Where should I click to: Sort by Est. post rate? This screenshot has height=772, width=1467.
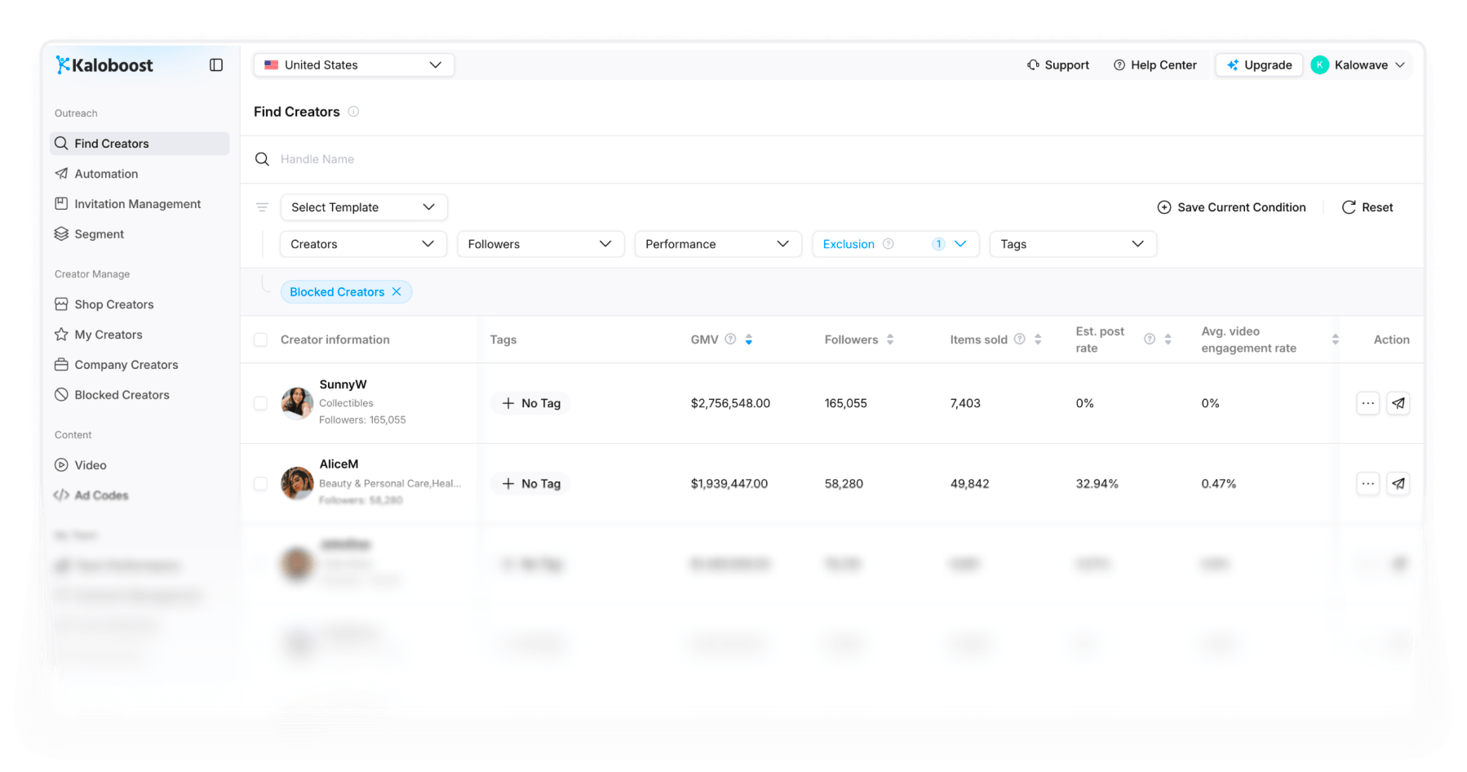(x=1168, y=339)
